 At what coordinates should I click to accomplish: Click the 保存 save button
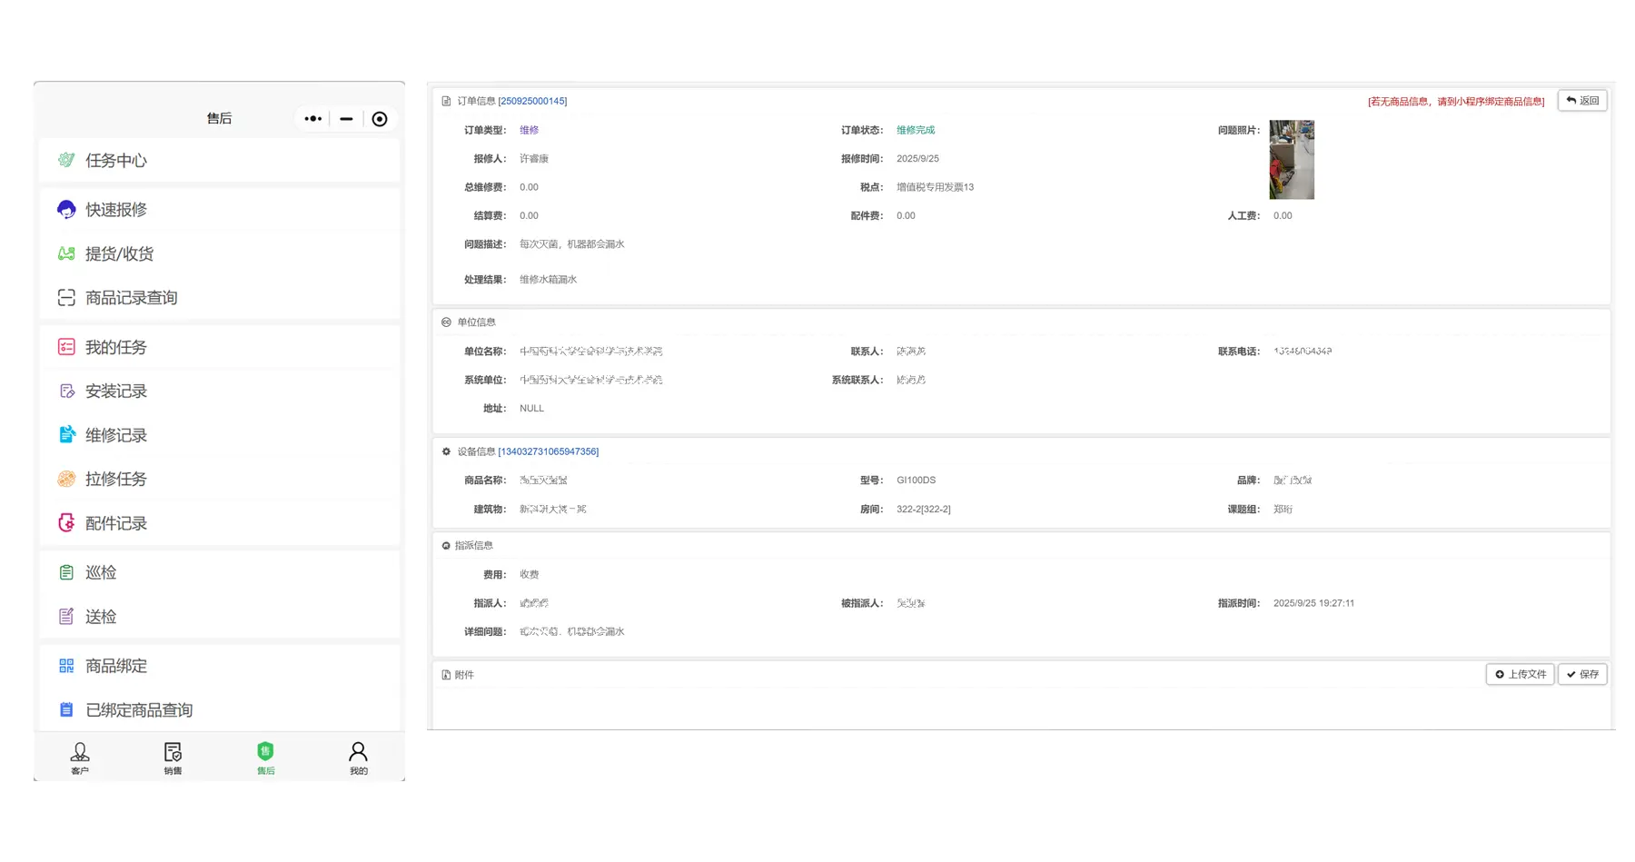[1582, 674]
